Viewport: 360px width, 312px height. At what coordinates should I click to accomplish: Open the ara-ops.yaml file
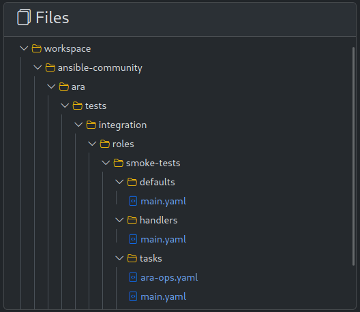[169, 278]
